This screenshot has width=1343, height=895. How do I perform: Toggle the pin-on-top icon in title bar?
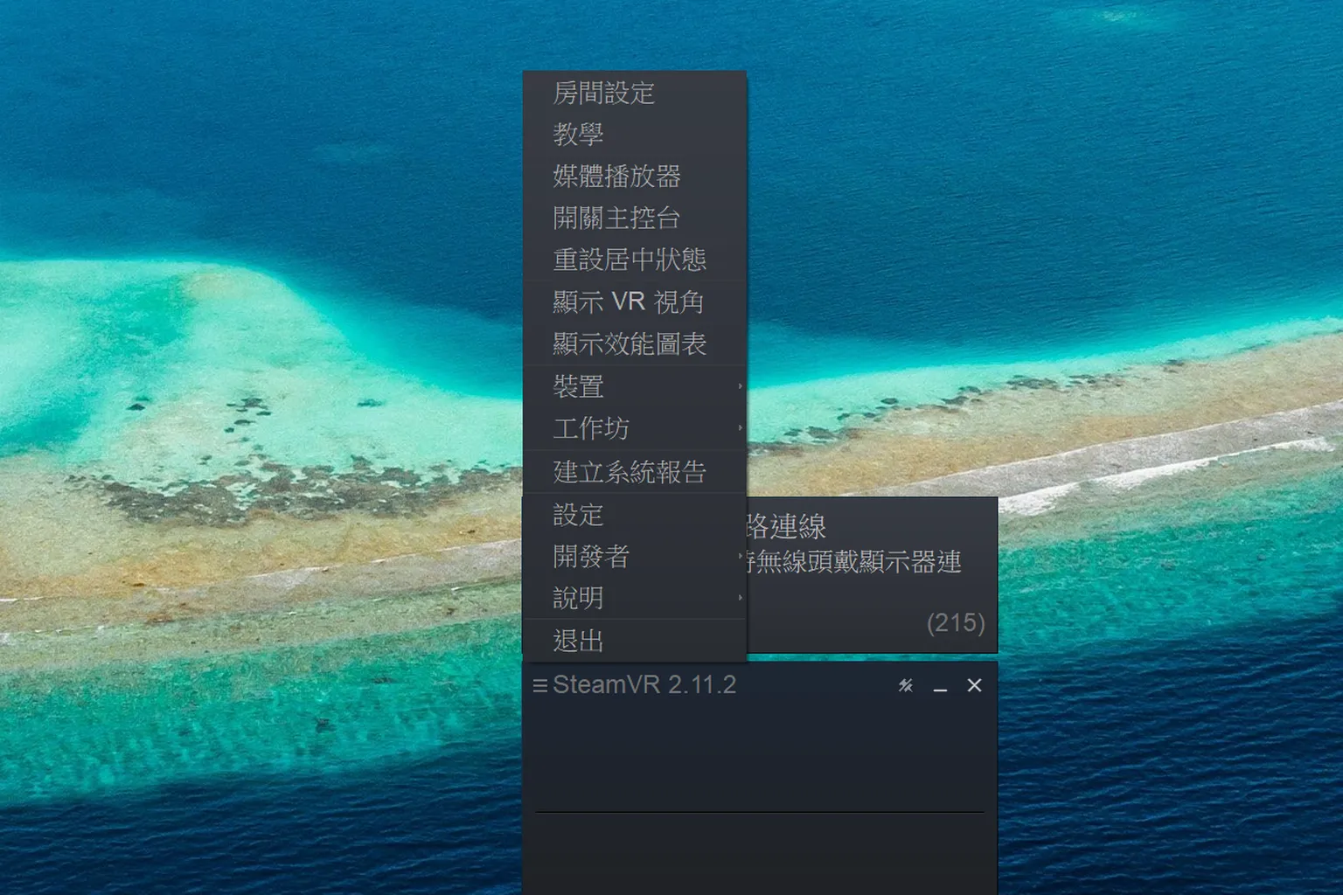tap(905, 686)
